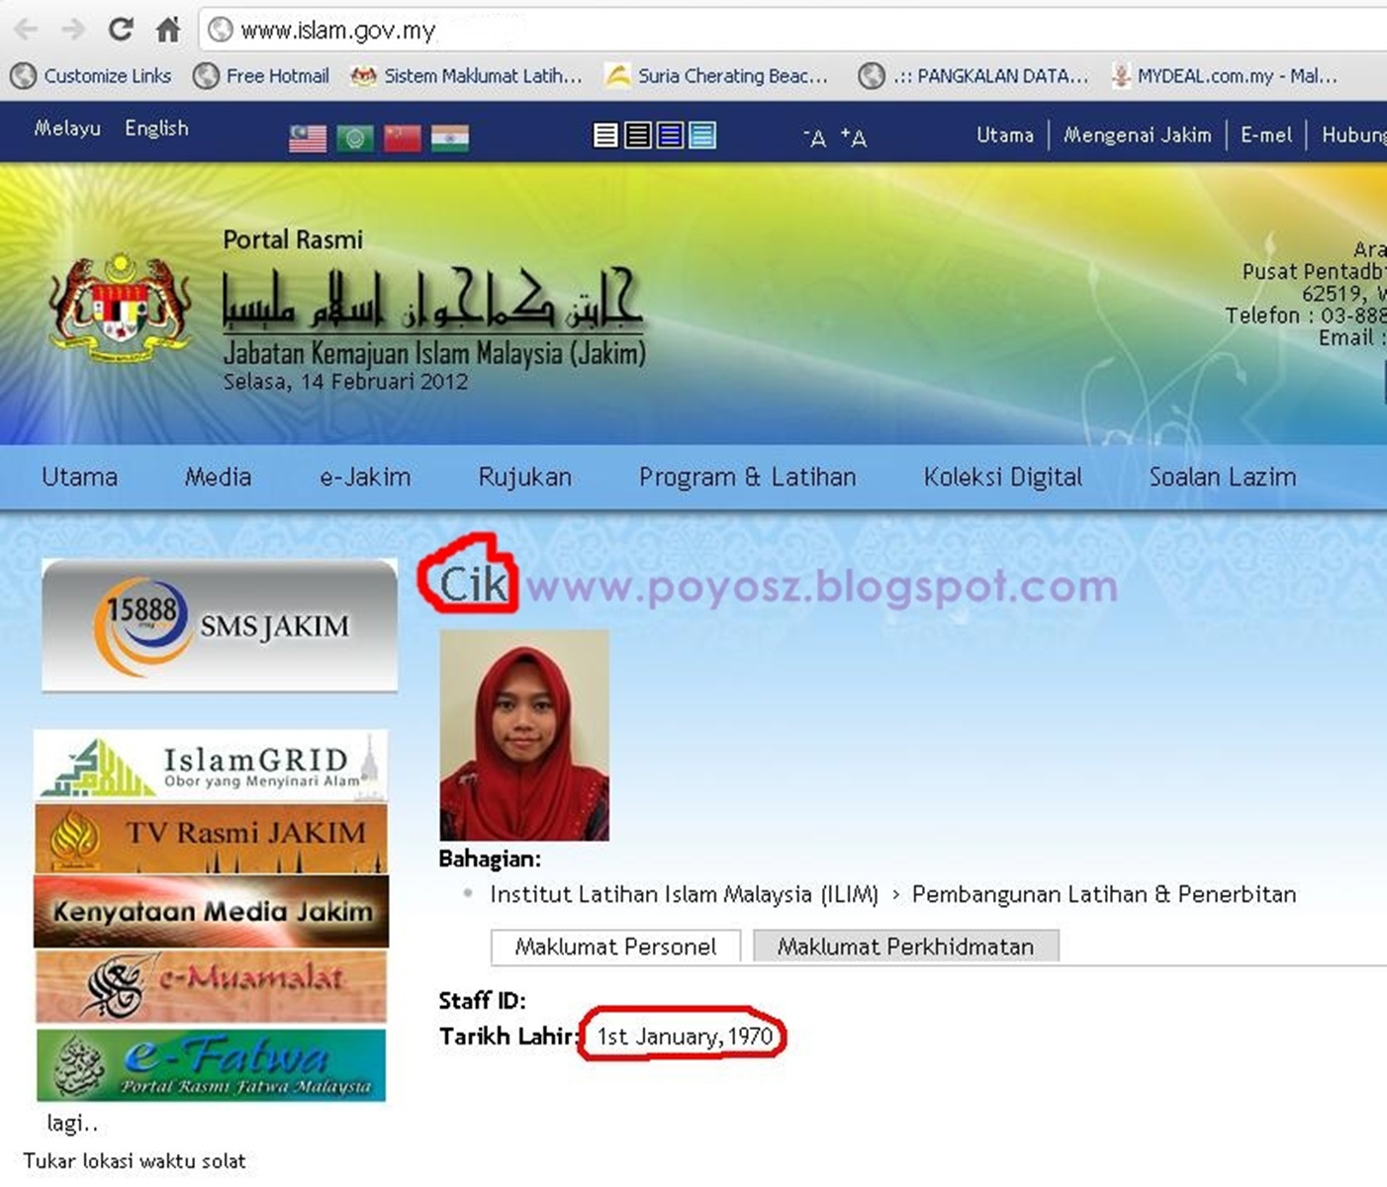Click Tukar lokasi waktu solat

click(135, 1161)
